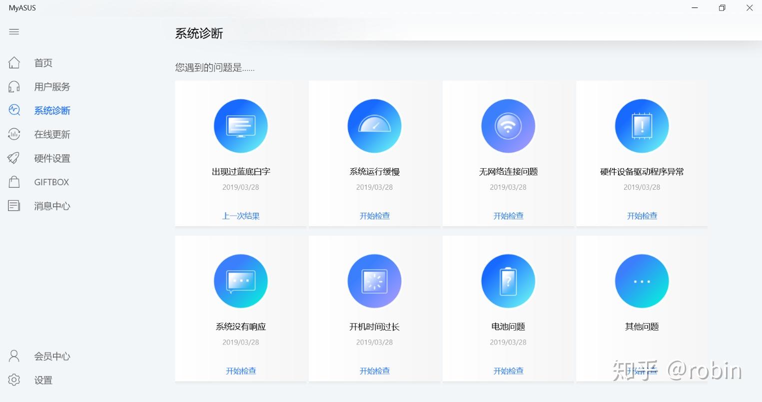Click the other problems ellipsis icon
The width and height of the screenshot is (762, 402).
click(642, 281)
